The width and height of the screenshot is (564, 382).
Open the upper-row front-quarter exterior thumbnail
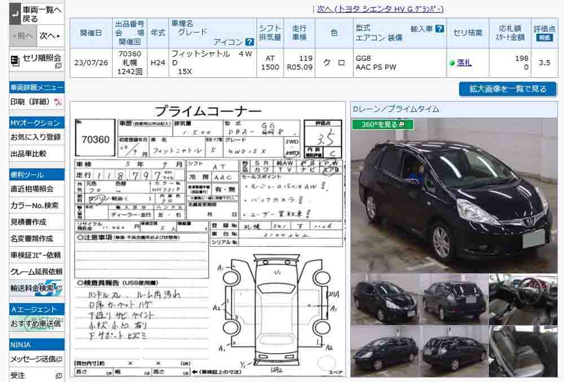pos(385,299)
